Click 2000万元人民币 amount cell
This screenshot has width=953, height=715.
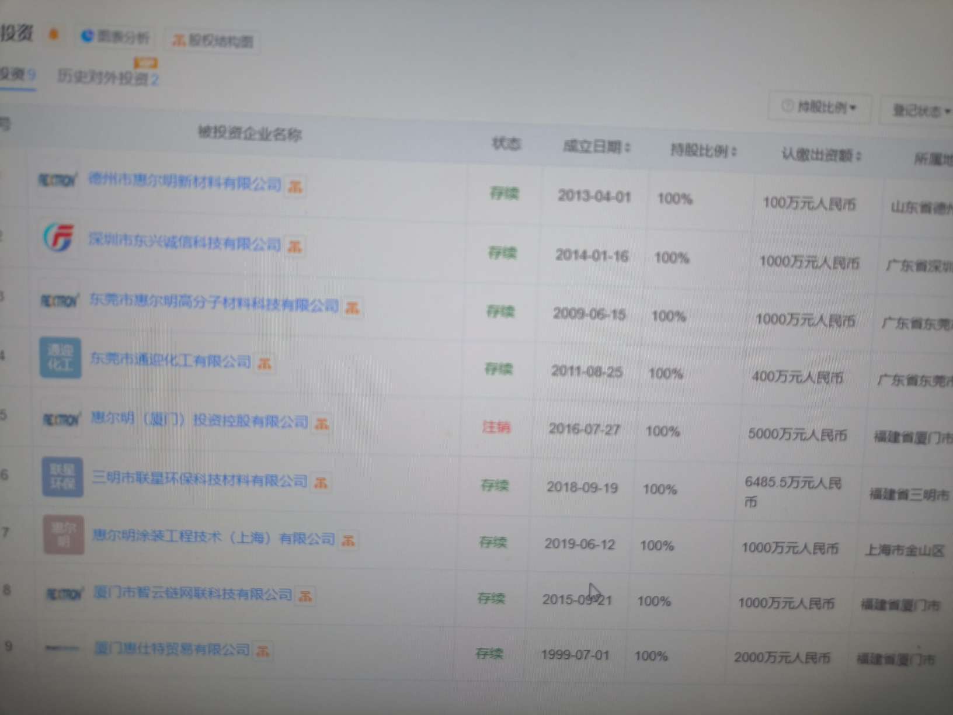coord(782,657)
